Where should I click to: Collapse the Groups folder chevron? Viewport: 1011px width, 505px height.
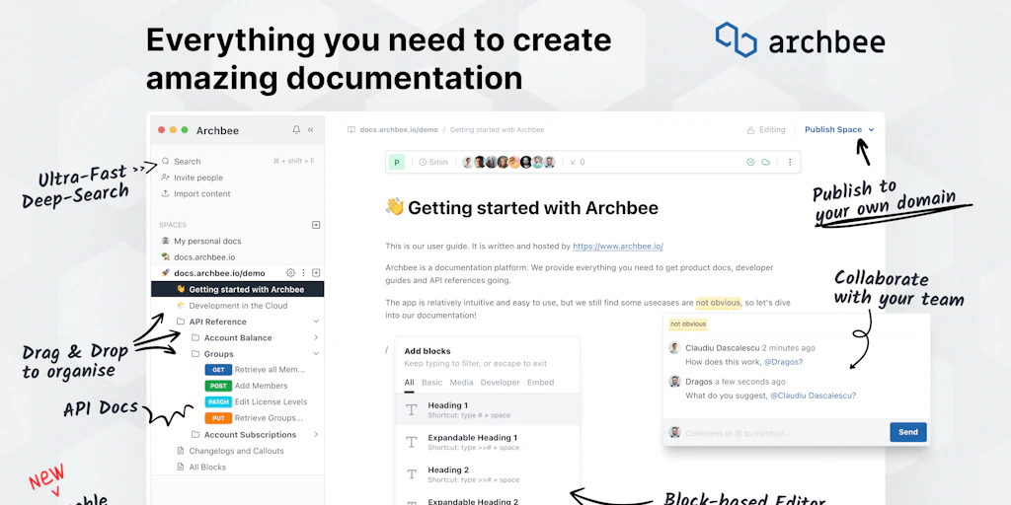[x=316, y=354]
